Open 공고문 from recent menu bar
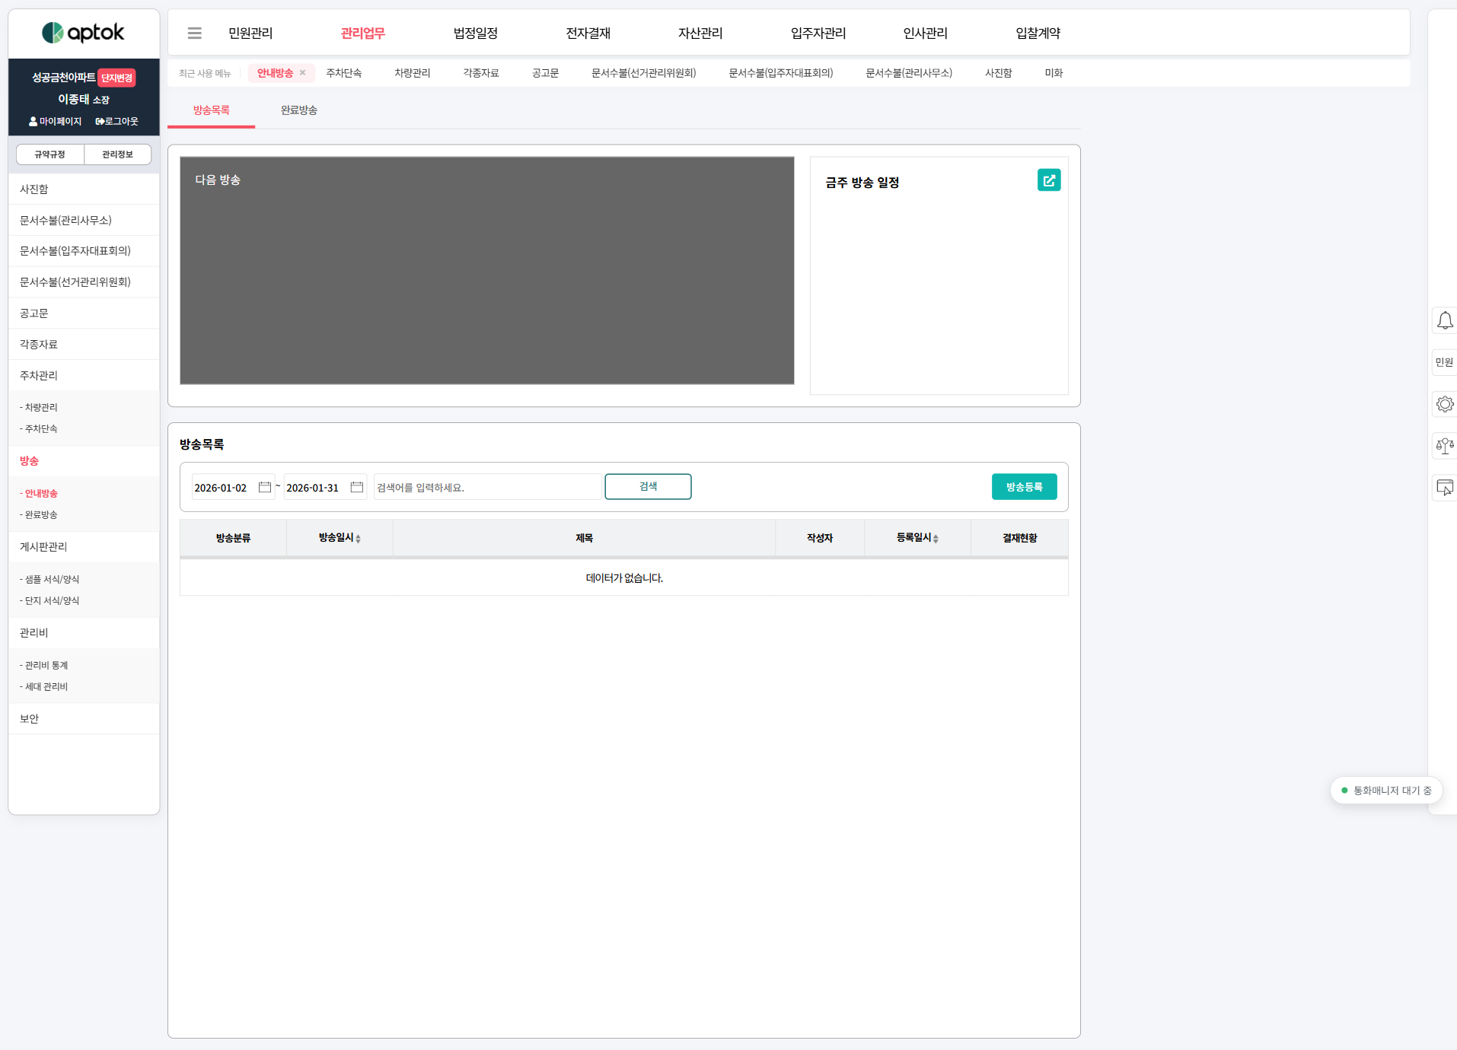The image size is (1457, 1050). coord(545,73)
